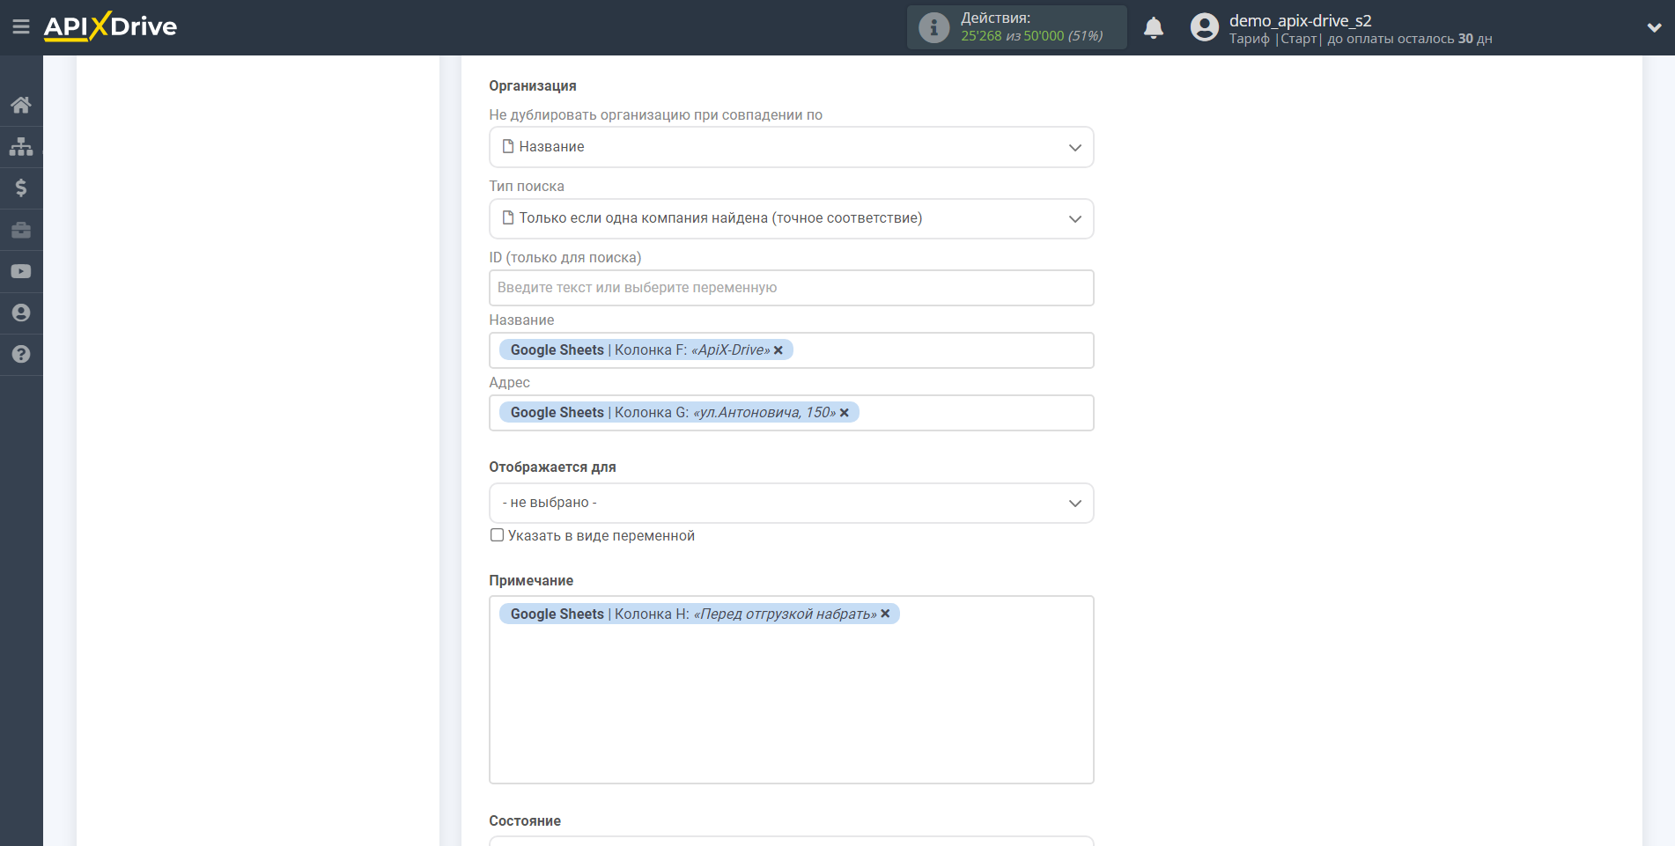Image resolution: width=1675 pixels, height=846 pixels.
Task: Click the account avatar icon
Action: click(1204, 27)
